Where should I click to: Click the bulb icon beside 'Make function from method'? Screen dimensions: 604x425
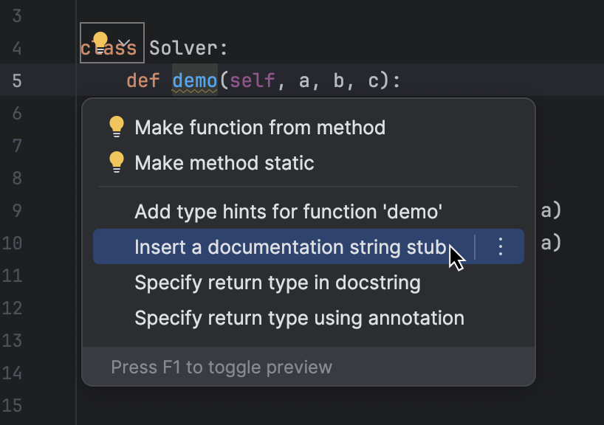click(x=115, y=126)
